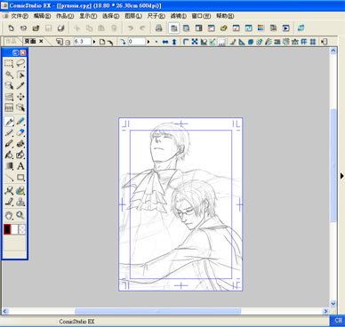Toggle the flip horizontal view button

tap(165, 42)
